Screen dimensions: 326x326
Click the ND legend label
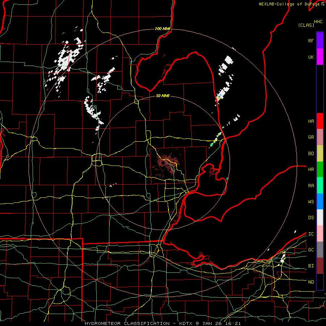[311, 282]
